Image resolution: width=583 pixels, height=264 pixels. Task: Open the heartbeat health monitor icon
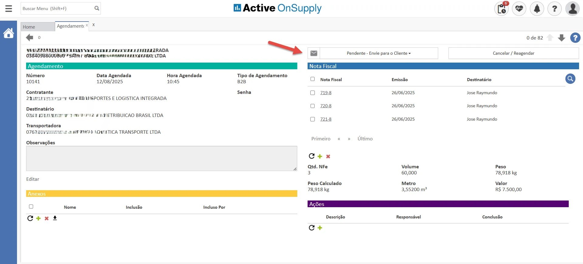tap(519, 9)
